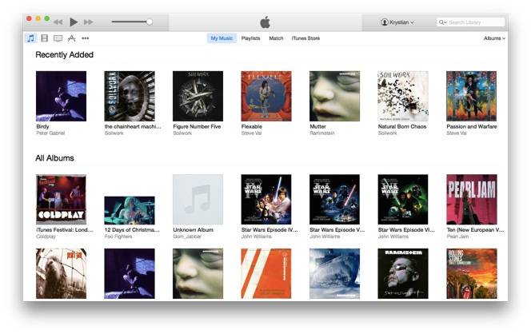Click the "Peter Gabriel" artist name
This screenshot has width=531, height=334.
click(x=50, y=133)
